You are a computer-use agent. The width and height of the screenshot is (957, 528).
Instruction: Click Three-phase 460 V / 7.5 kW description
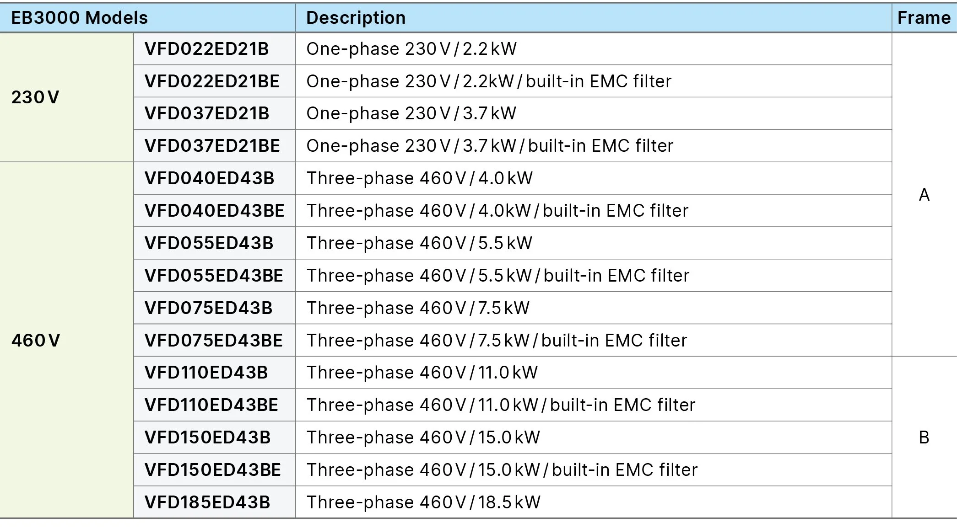click(418, 308)
